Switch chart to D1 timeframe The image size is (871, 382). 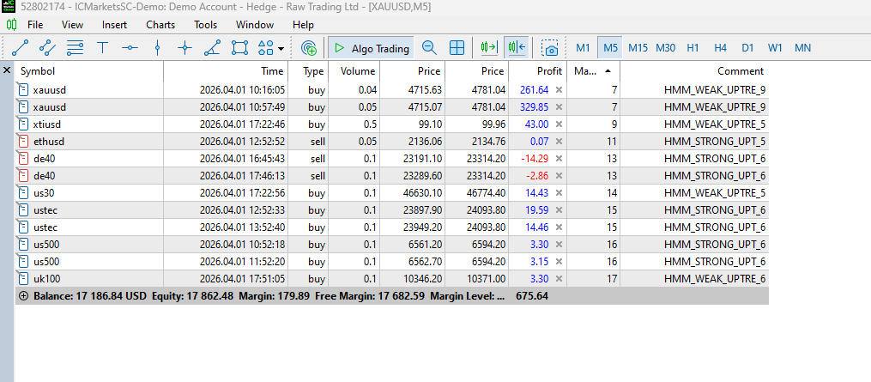(747, 48)
